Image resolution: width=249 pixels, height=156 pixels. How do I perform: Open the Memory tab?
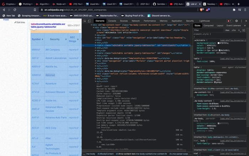coord(164,21)
